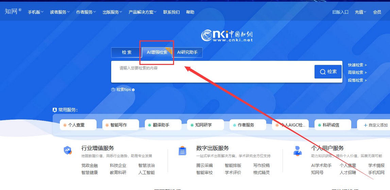Open the 个人查重 service card
This screenshot has width=390, height=190.
pyautogui.click(x=78, y=125)
